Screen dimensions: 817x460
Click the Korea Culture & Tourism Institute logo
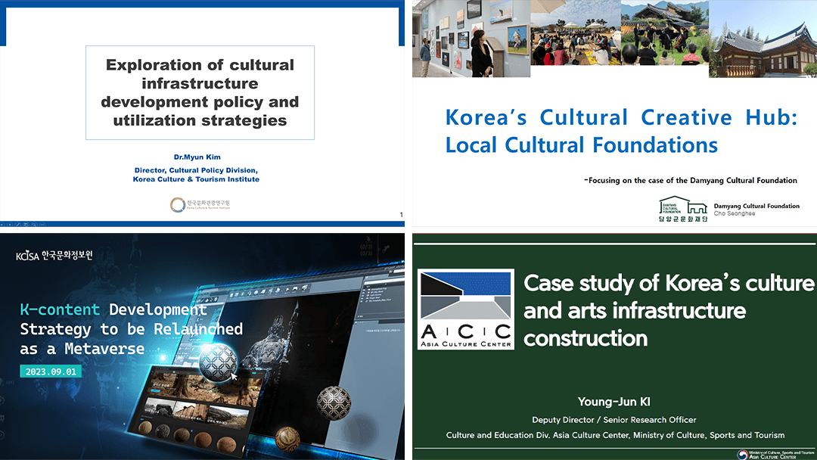[200, 204]
